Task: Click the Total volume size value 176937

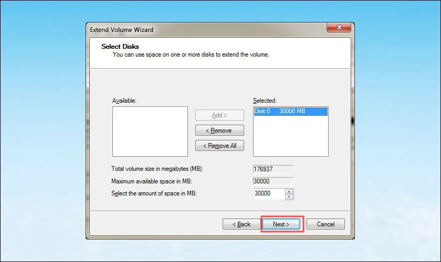Action: click(272, 169)
